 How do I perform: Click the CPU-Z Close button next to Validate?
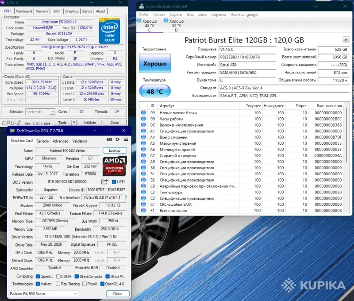115,122
